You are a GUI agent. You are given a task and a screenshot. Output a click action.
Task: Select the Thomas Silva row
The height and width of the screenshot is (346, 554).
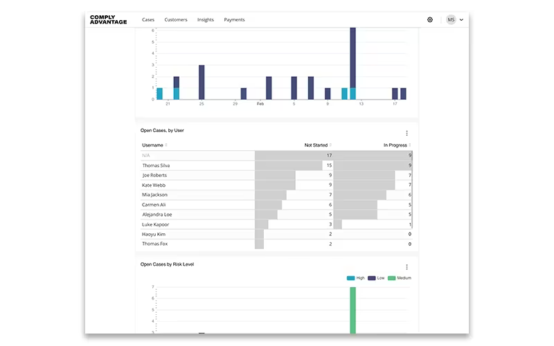click(x=276, y=165)
